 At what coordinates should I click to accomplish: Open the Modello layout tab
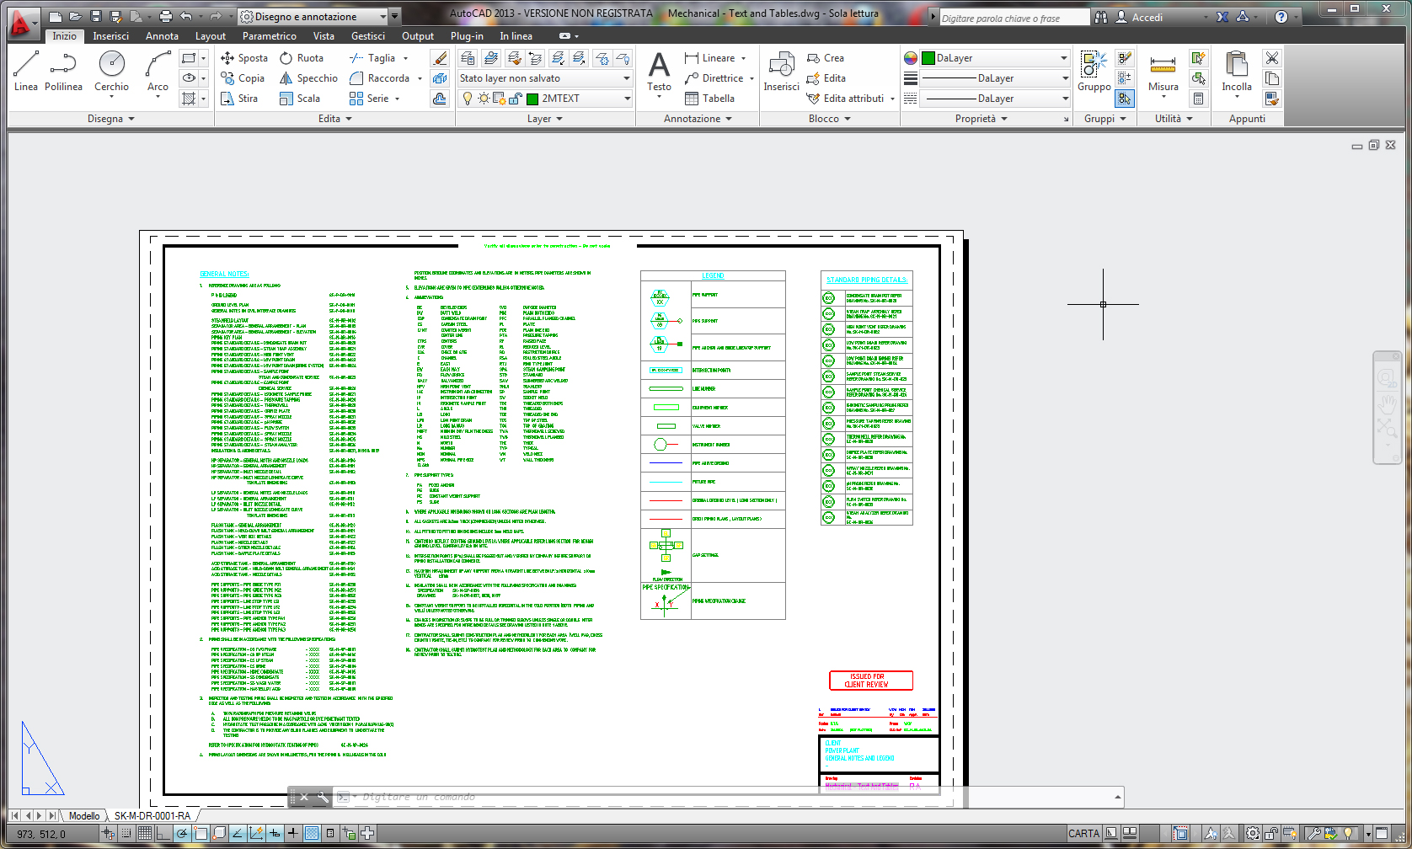click(84, 815)
